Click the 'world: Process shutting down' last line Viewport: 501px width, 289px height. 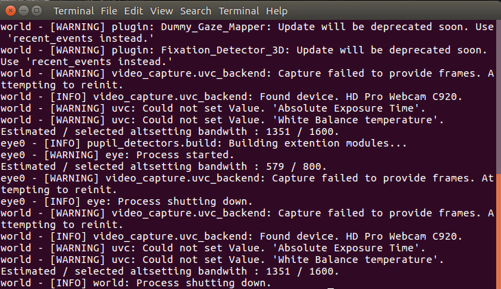click(136, 284)
